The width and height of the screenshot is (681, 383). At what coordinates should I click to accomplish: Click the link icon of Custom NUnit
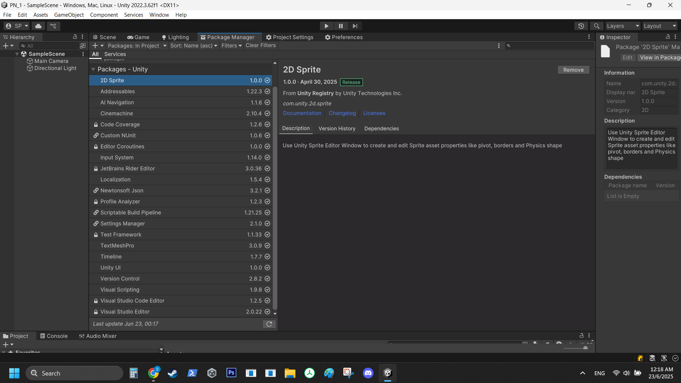point(96,135)
